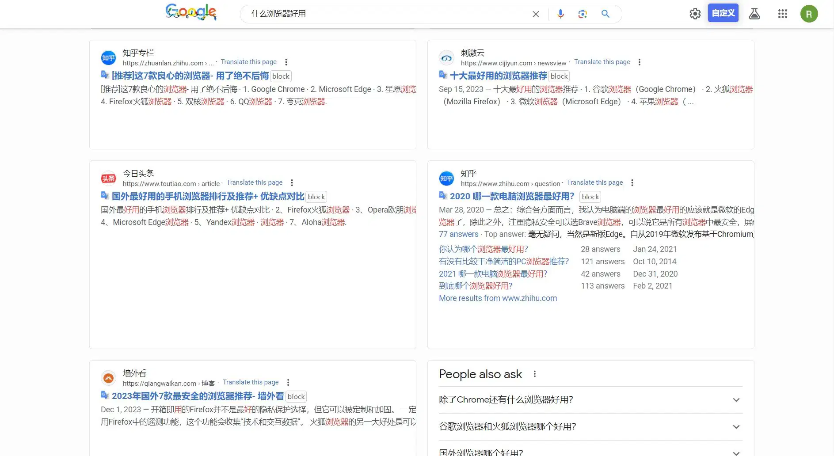Open sublink 到底哪个浏览器好用?
Viewport: 834px width, 456px height.
(476, 286)
